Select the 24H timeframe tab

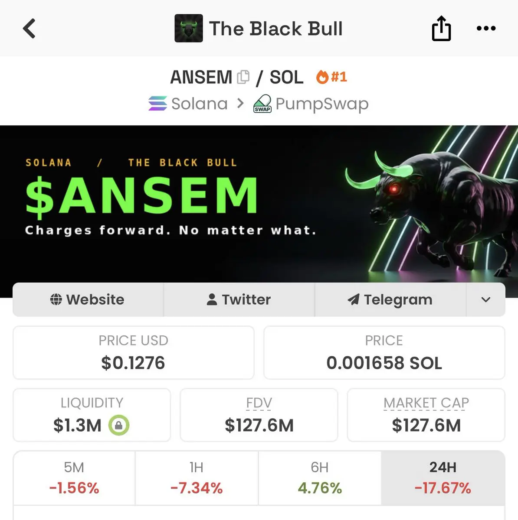(x=443, y=478)
